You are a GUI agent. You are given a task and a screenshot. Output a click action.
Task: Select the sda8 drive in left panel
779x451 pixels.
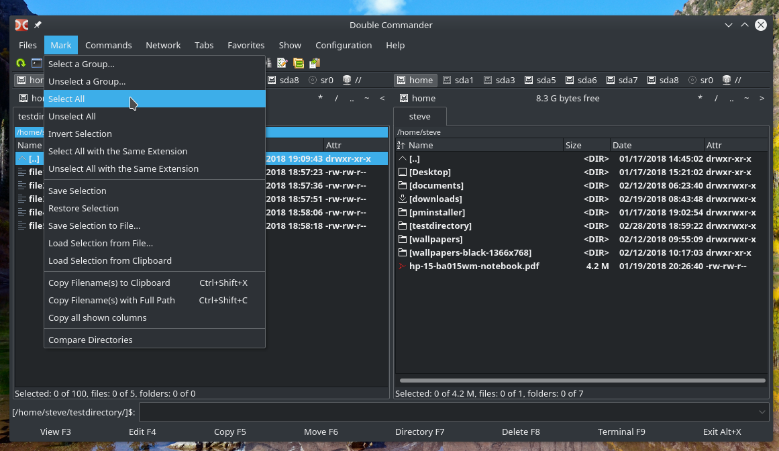point(283,80)
